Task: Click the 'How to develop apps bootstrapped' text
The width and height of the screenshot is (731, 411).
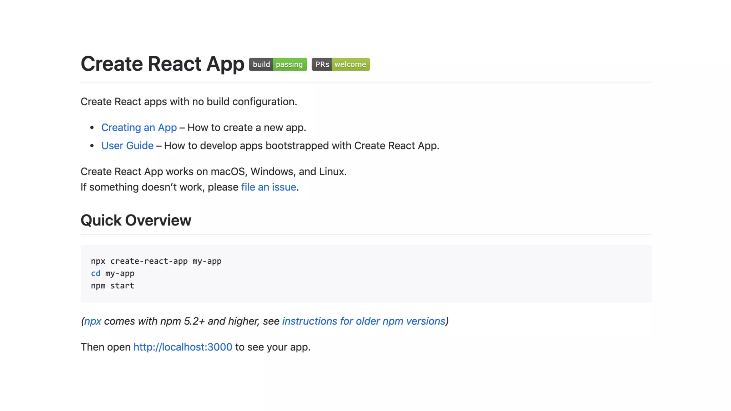Action: pyautogui.click(x=301, y=146)
